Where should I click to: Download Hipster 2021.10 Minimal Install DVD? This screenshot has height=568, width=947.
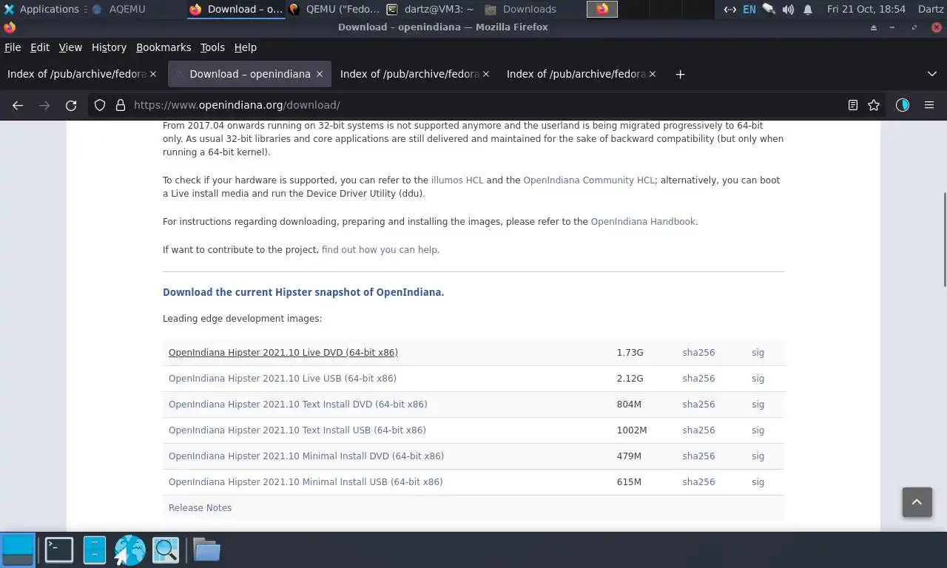[x=306, y=456]
